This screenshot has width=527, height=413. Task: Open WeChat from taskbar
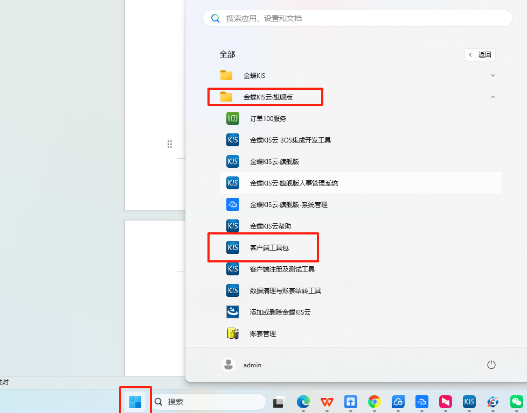517,401
